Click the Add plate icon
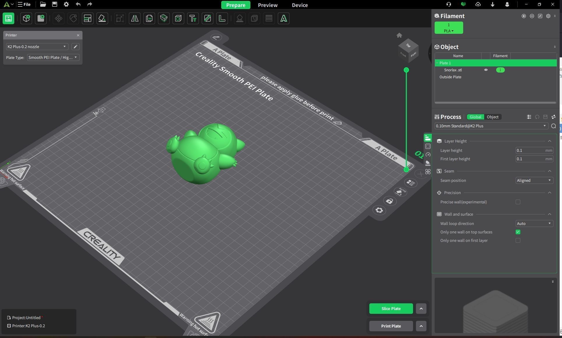 [x=41, y=19]
